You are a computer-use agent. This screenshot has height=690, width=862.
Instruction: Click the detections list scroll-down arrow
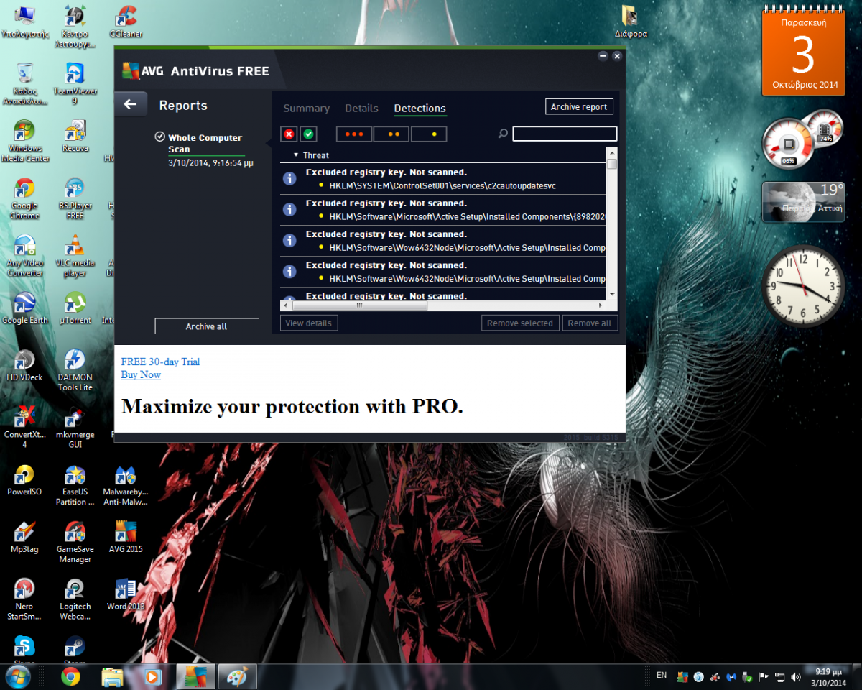pyautogui.click(x=612, y=294)
